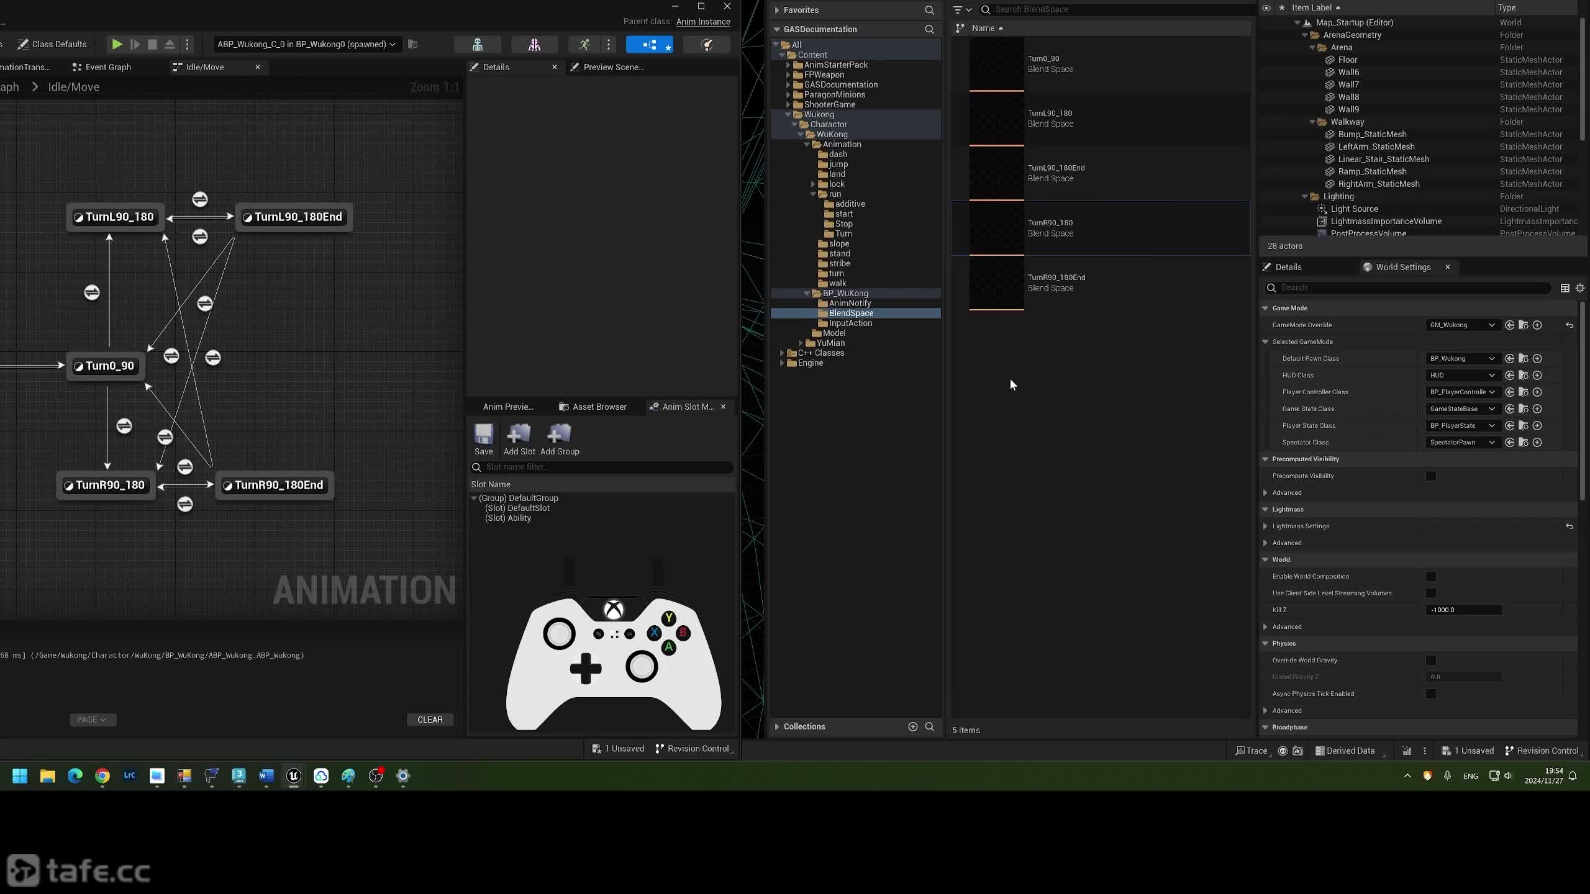Screen dimensions: 1590x894
Task: Switch to Event Graph tab
Action: pyautogui.click(x=102, y=67)
